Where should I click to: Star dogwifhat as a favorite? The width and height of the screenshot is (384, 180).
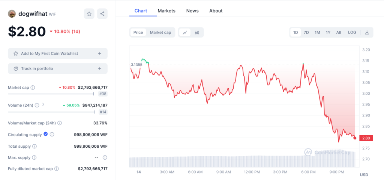point(89,14)
